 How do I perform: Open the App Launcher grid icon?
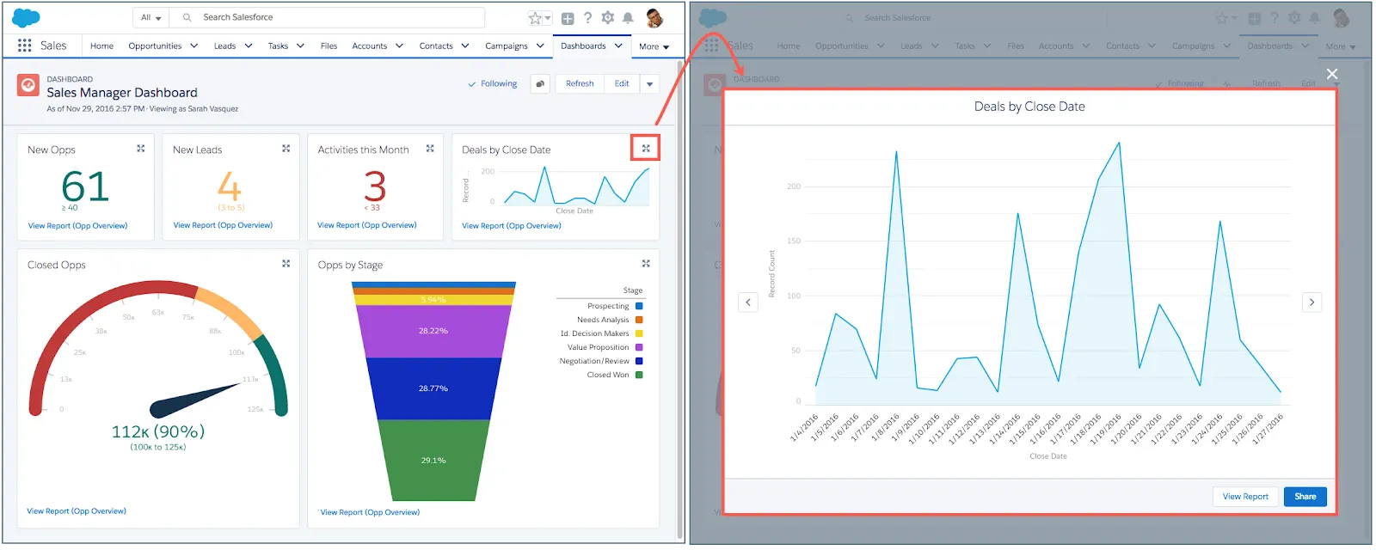pos(24,46)
